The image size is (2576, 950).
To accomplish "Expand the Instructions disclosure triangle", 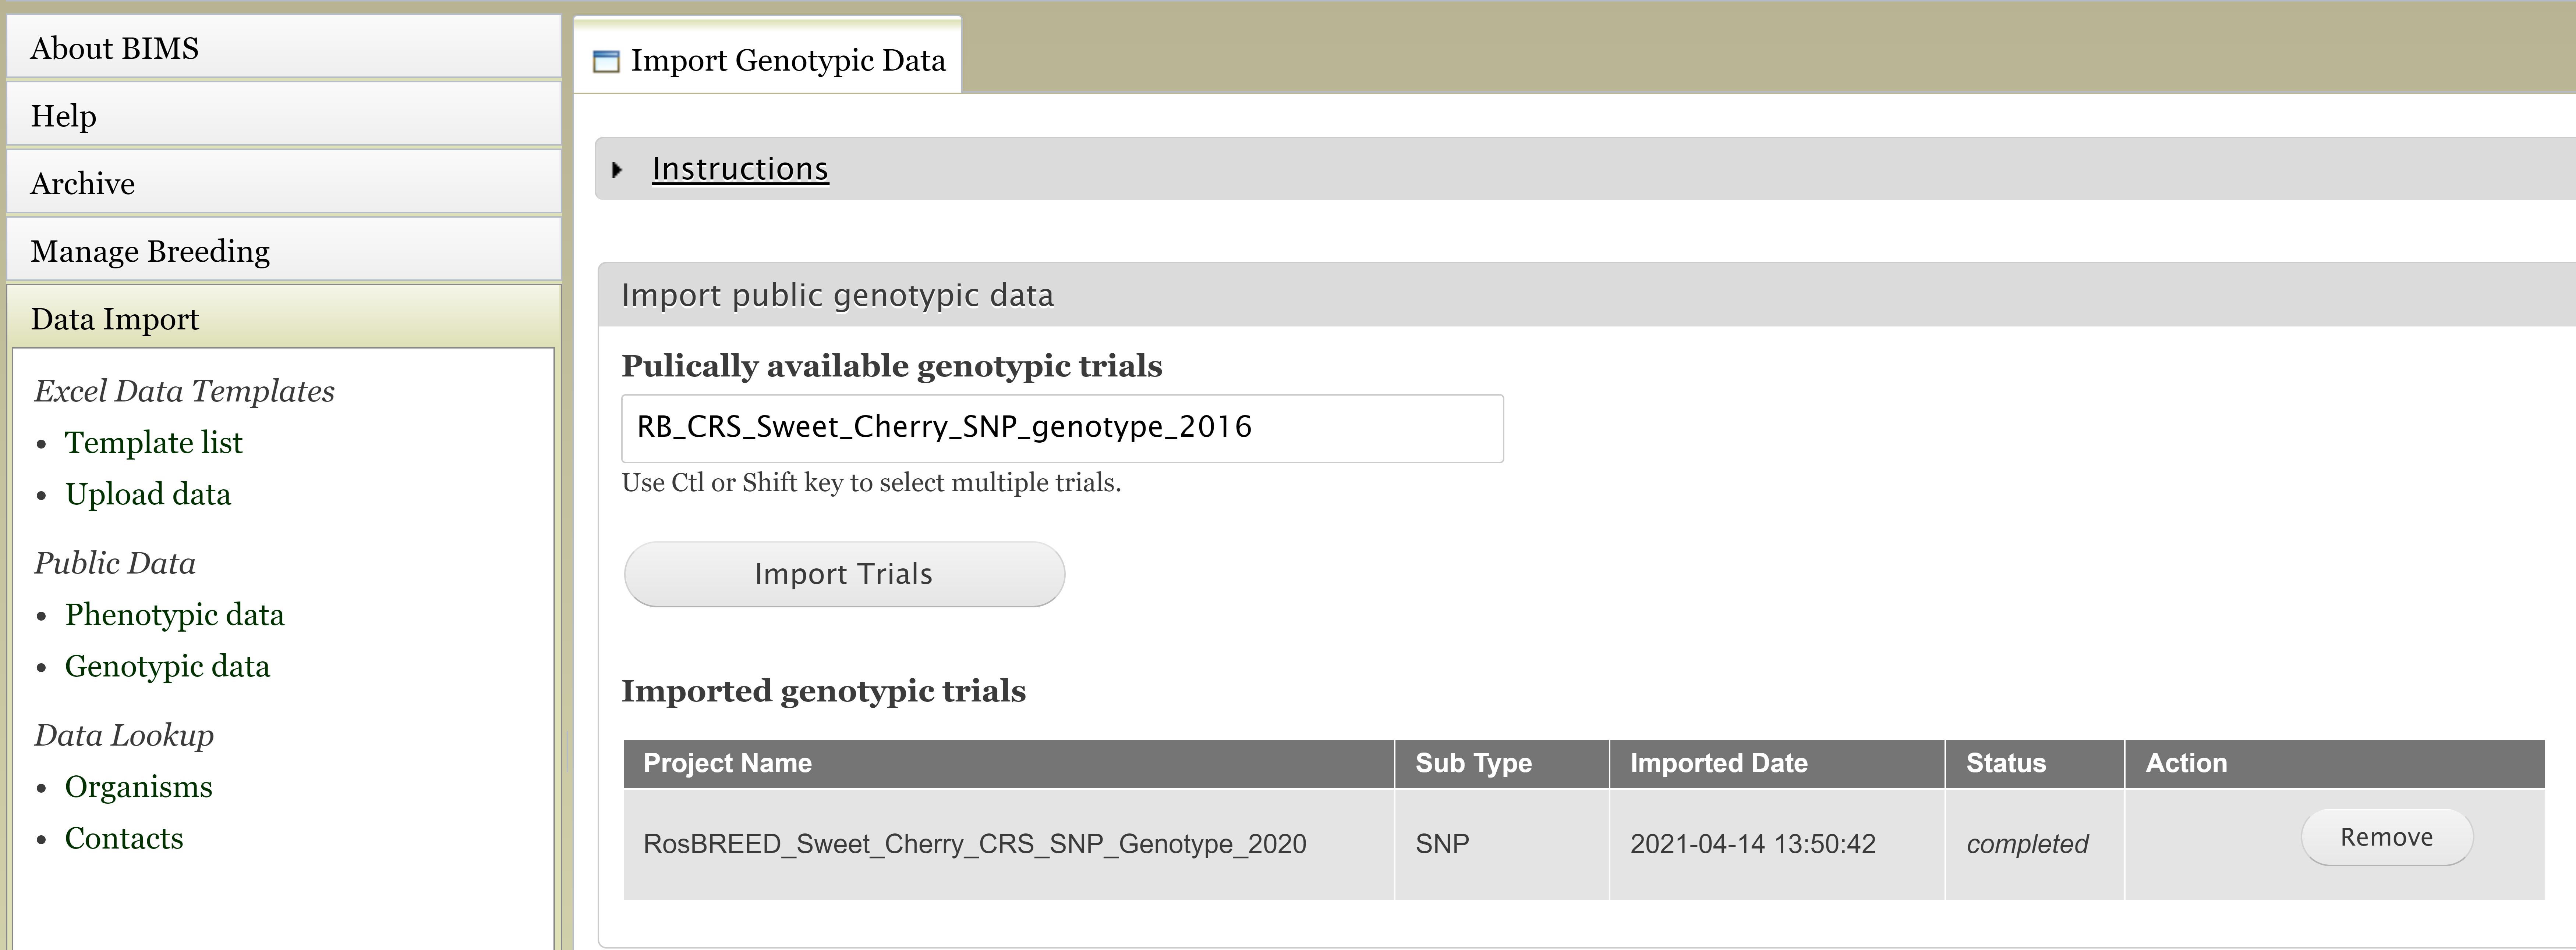I will [x=617, y=170].
